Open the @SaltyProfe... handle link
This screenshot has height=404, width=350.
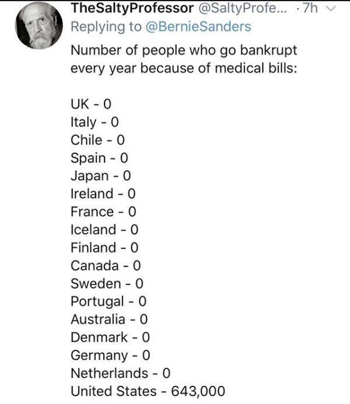click(242, 8)
